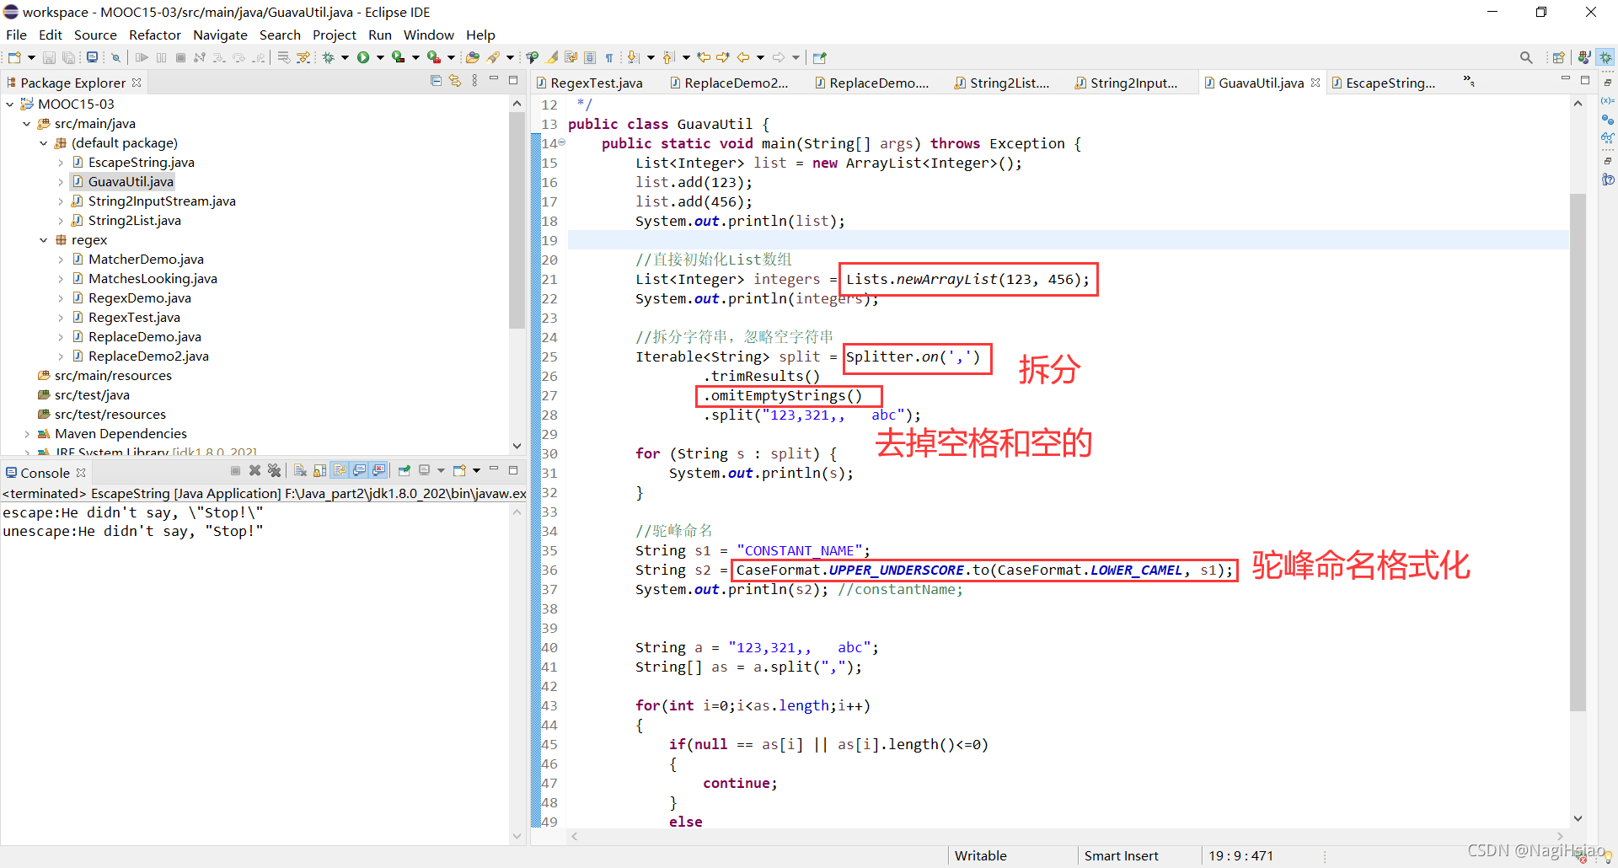Switch to EscapeString editor tab
The width and height of the screenshot is (1618, 868).
[1390, 83]
